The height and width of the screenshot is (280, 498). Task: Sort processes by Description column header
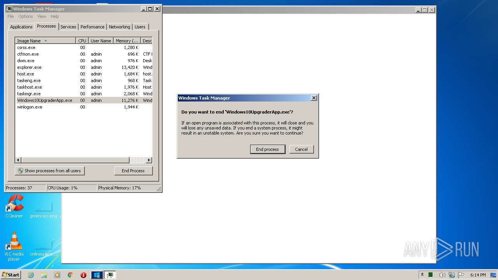click(147, 40)
